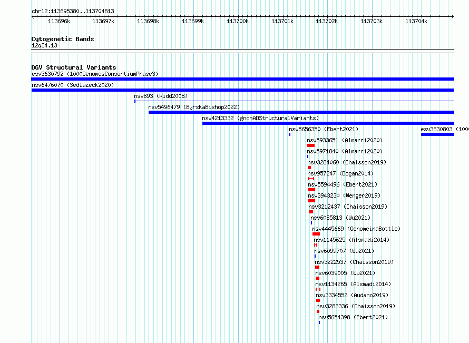Click the red bar under nsv5594496
The height and width of the screenshot is (343, 469).
coord(311,190)
